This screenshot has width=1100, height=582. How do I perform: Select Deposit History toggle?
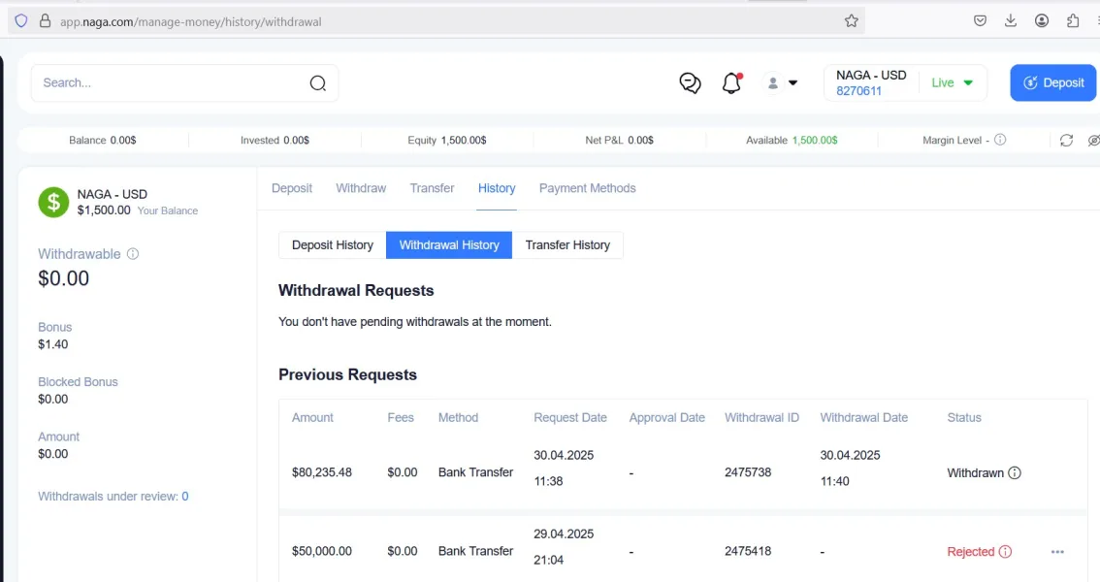click(x=333, y=245)
